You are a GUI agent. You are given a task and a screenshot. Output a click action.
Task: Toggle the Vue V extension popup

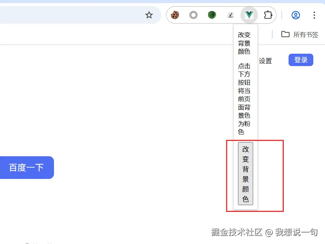(x=249, y=15)
